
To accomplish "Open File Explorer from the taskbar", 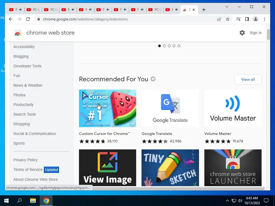I will [x=33, y=201].
